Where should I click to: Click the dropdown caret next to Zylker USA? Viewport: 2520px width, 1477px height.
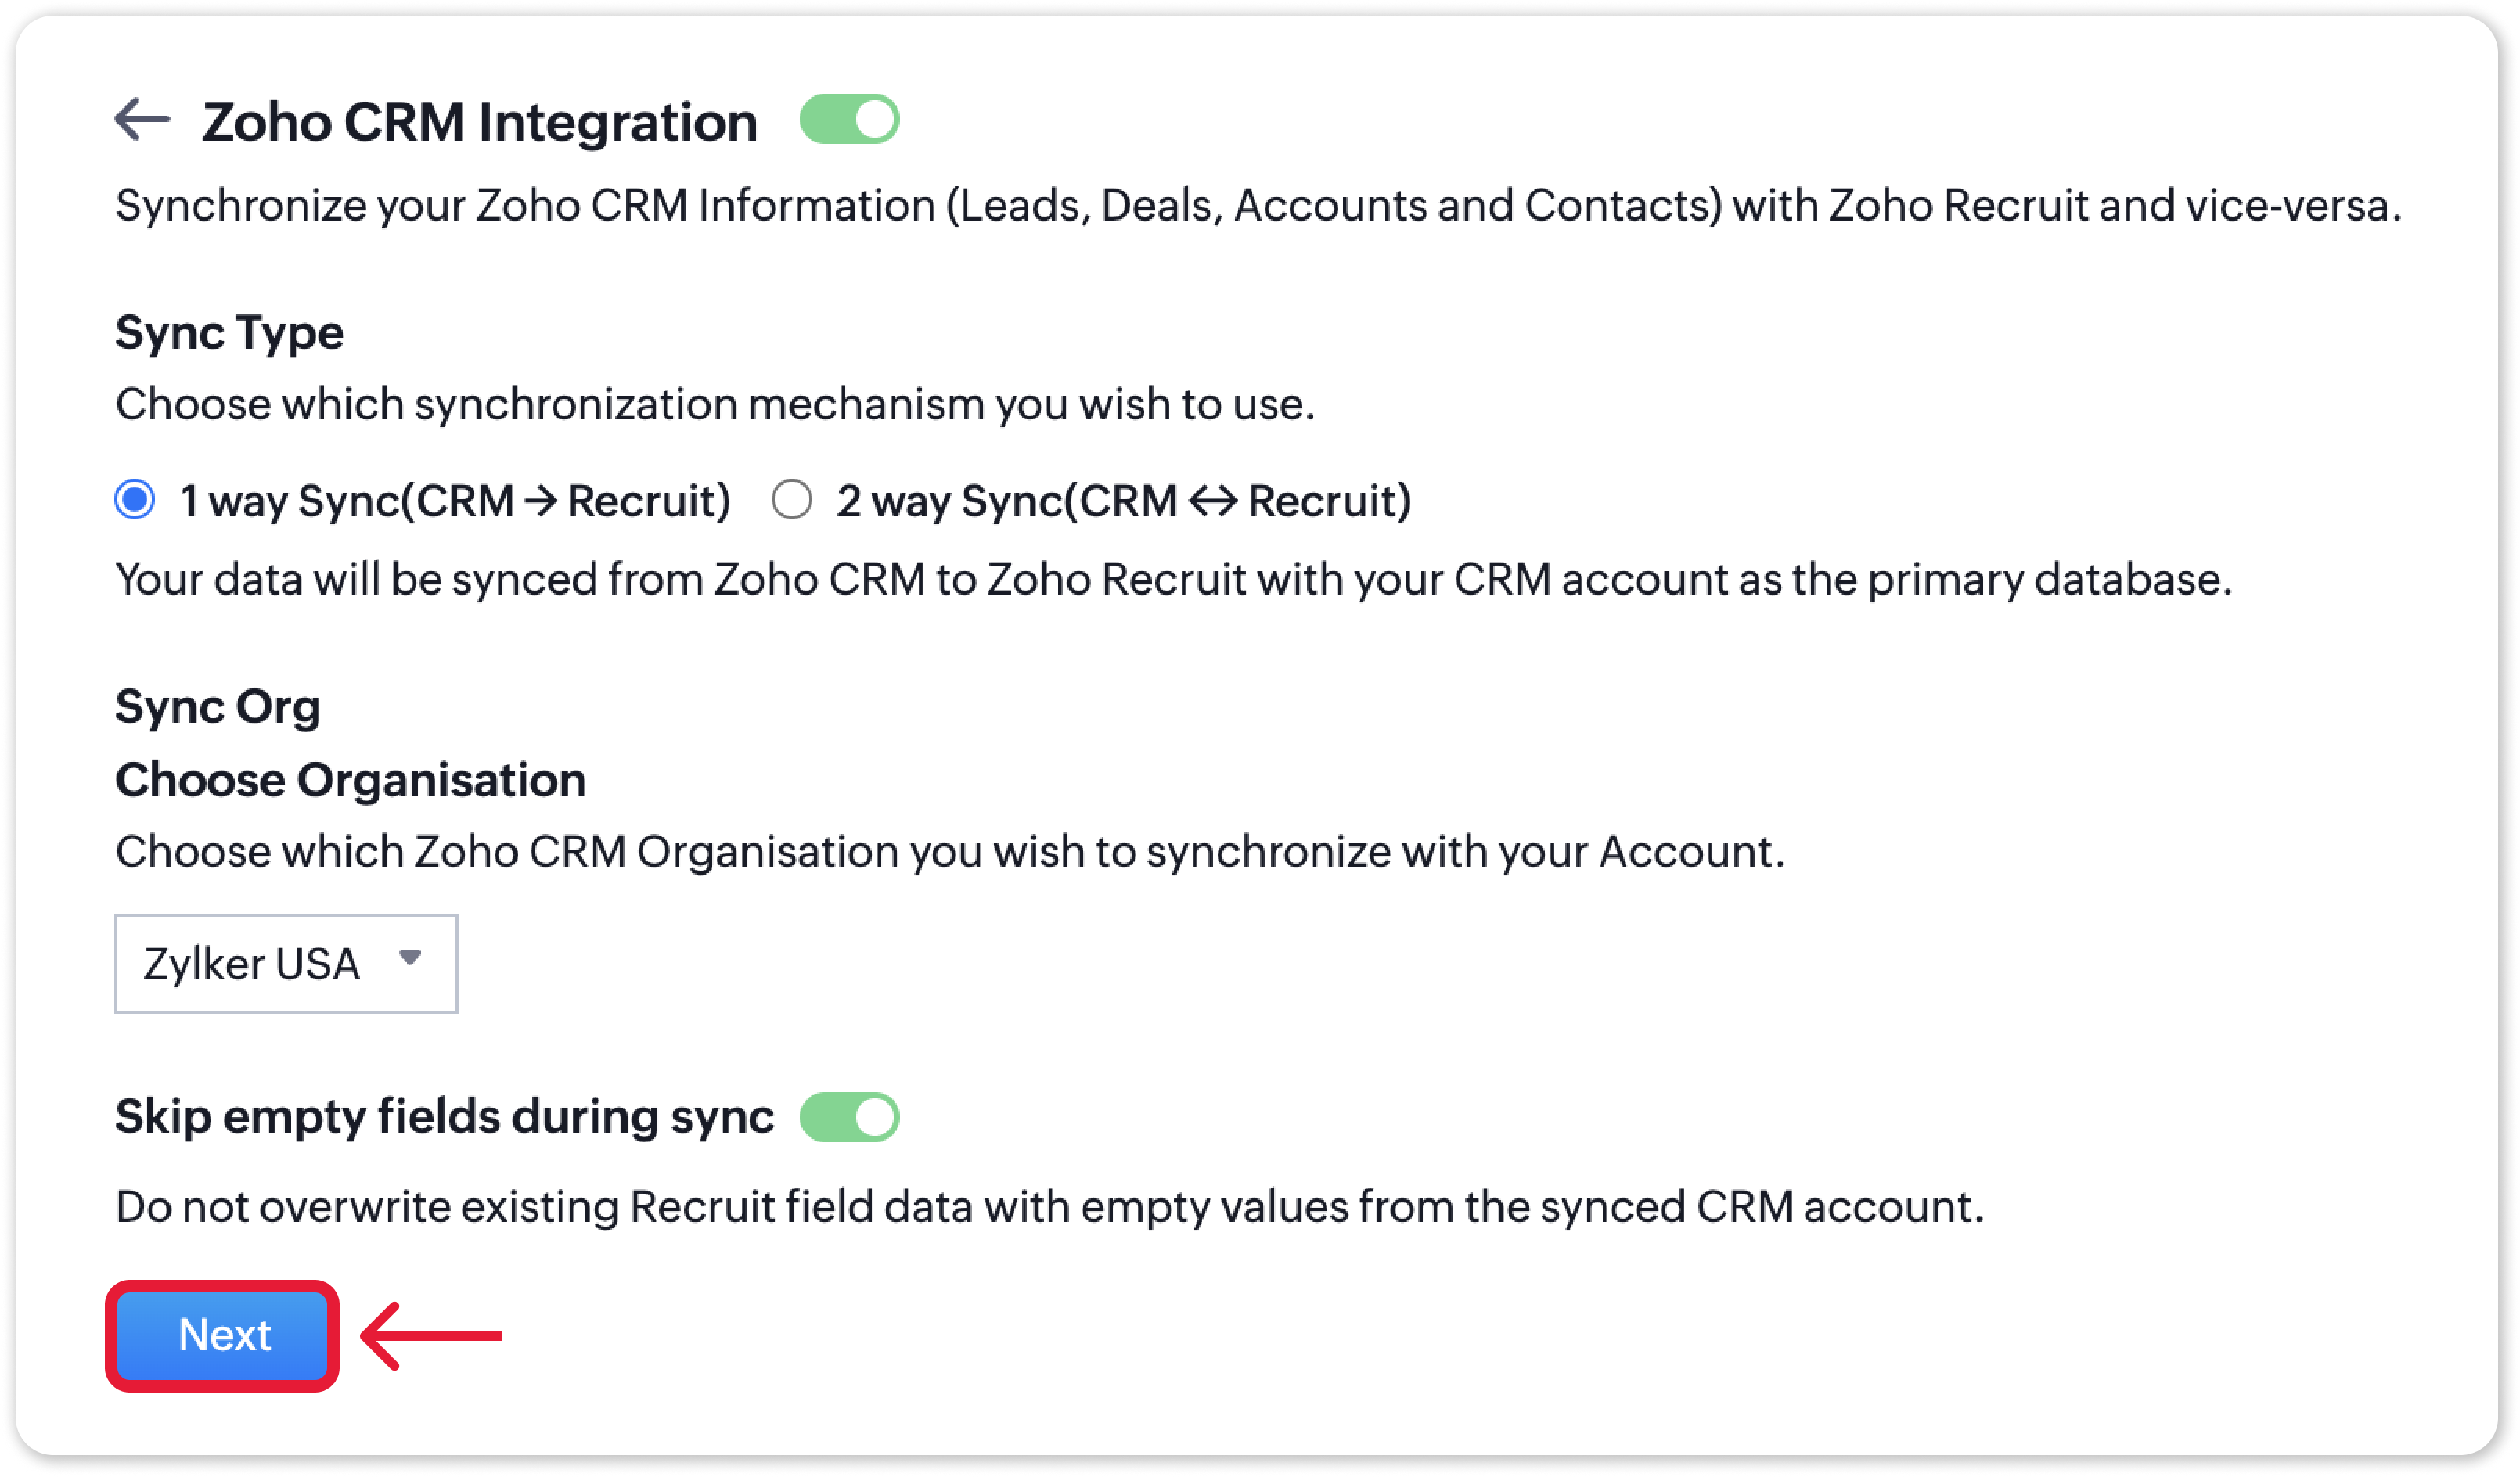410,958
